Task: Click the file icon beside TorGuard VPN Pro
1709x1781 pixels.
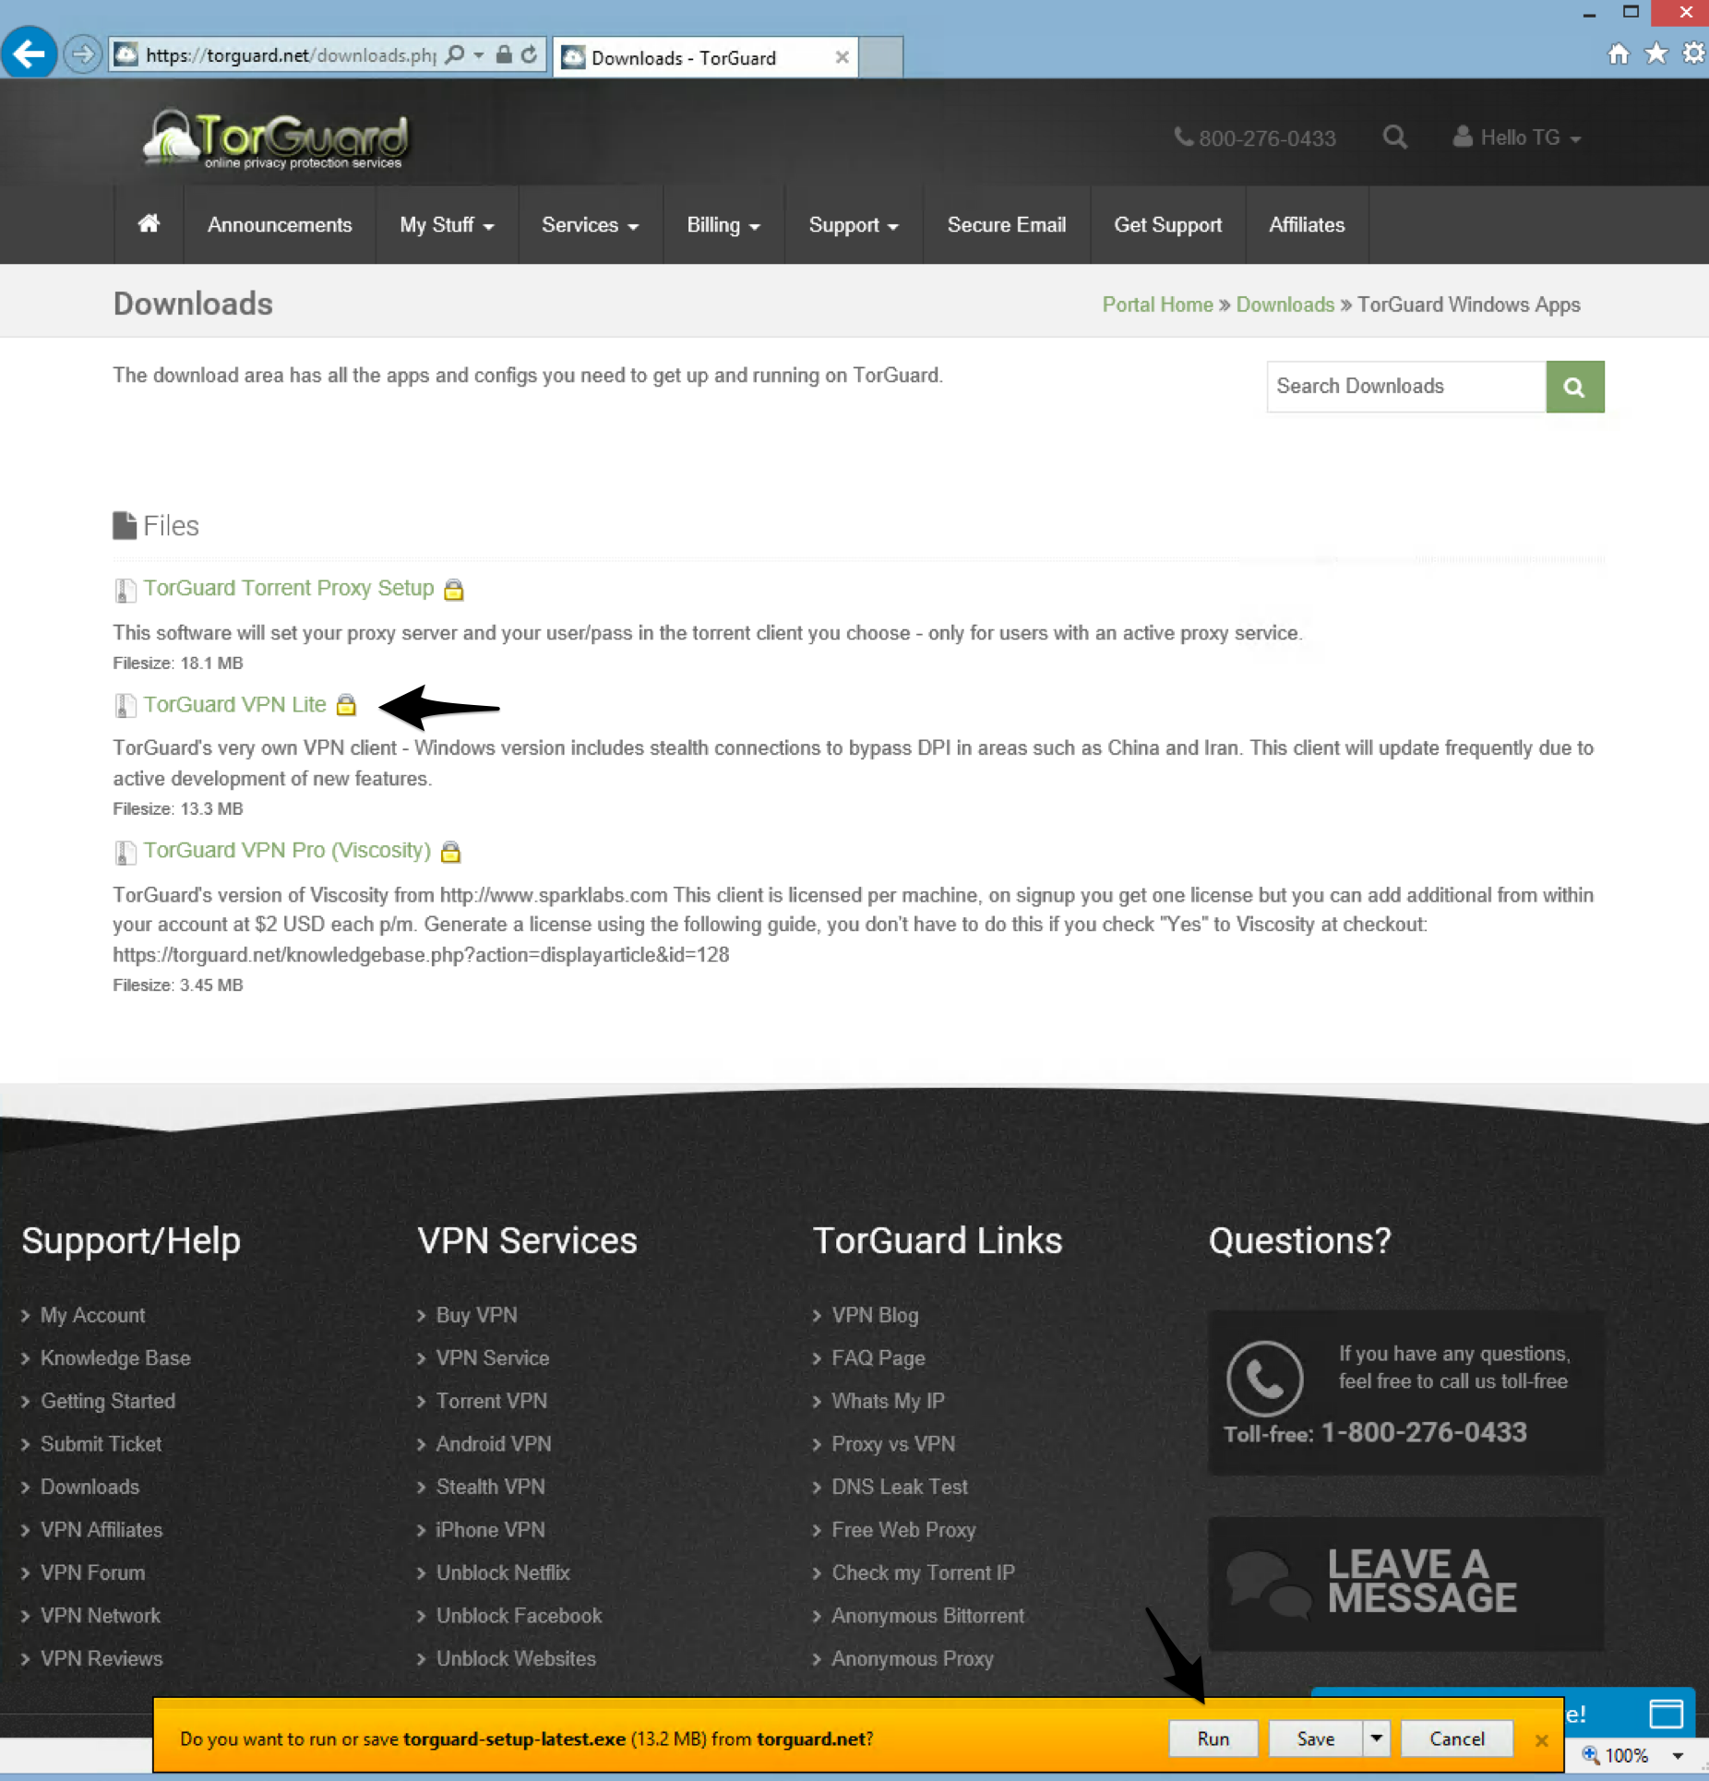Action: (x=125, y=852)
